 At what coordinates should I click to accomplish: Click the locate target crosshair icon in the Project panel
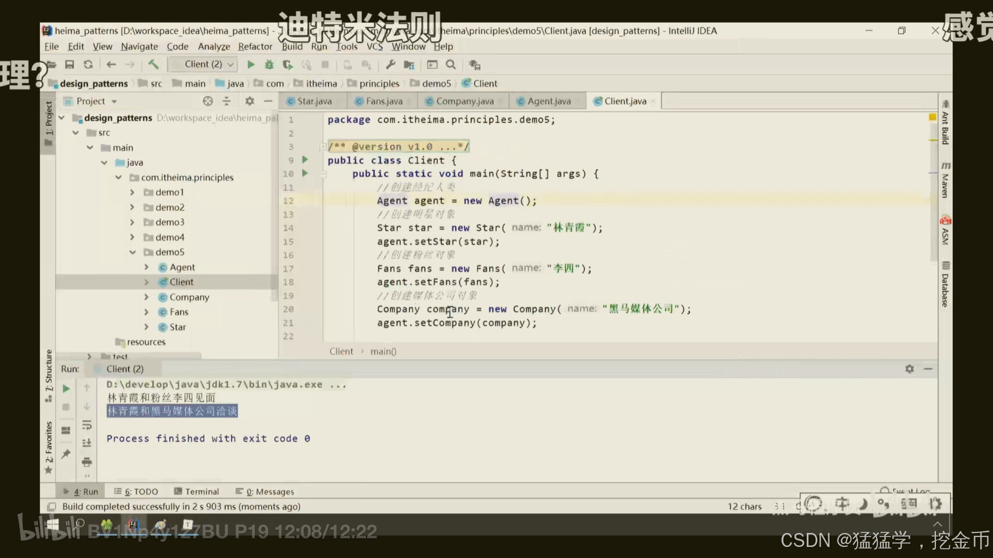pos(208,101)
